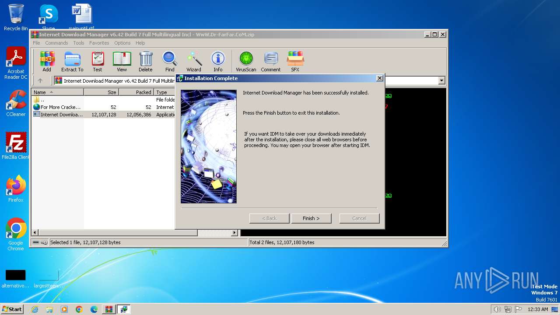Viewport: 560px width, 315px height.
Task: Open the Info toolbar icon
Action: pos(218,62)
